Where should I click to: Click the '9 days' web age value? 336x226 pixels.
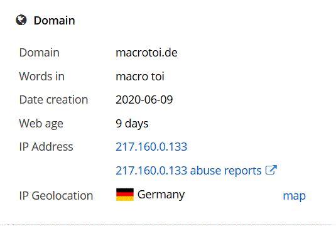tap(132, 124)
